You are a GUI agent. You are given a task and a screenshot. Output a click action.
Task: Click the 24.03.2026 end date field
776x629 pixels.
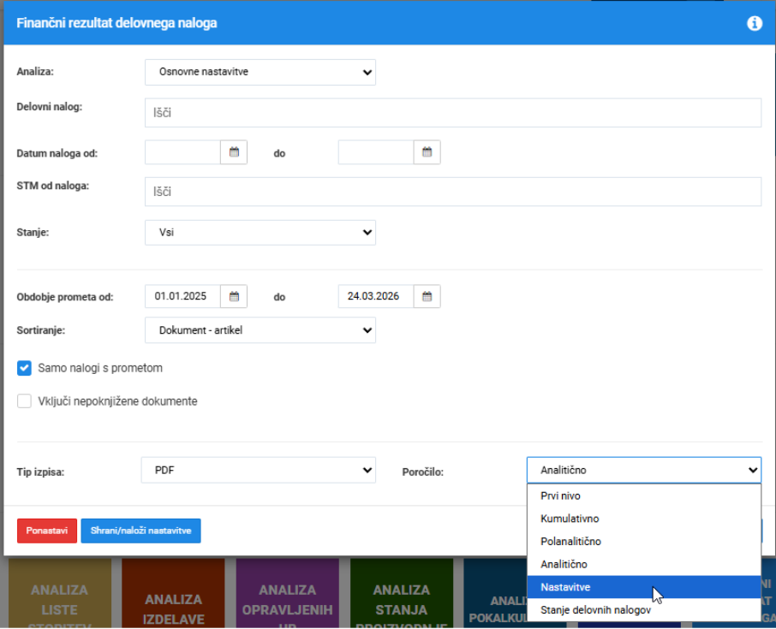point(376,296)
